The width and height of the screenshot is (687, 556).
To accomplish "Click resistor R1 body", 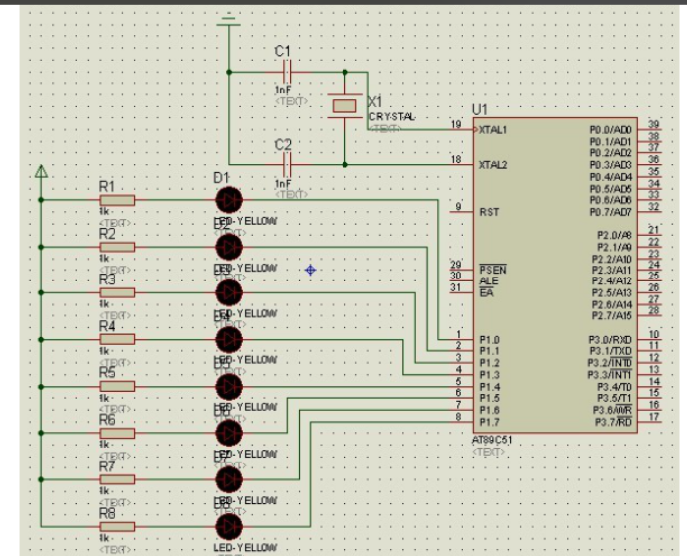I will [x=117, y=199].
